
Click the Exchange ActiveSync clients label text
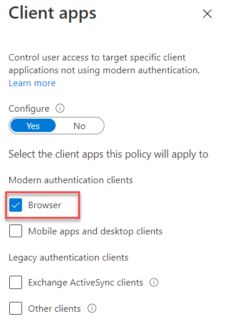click(x=86, y=283)
